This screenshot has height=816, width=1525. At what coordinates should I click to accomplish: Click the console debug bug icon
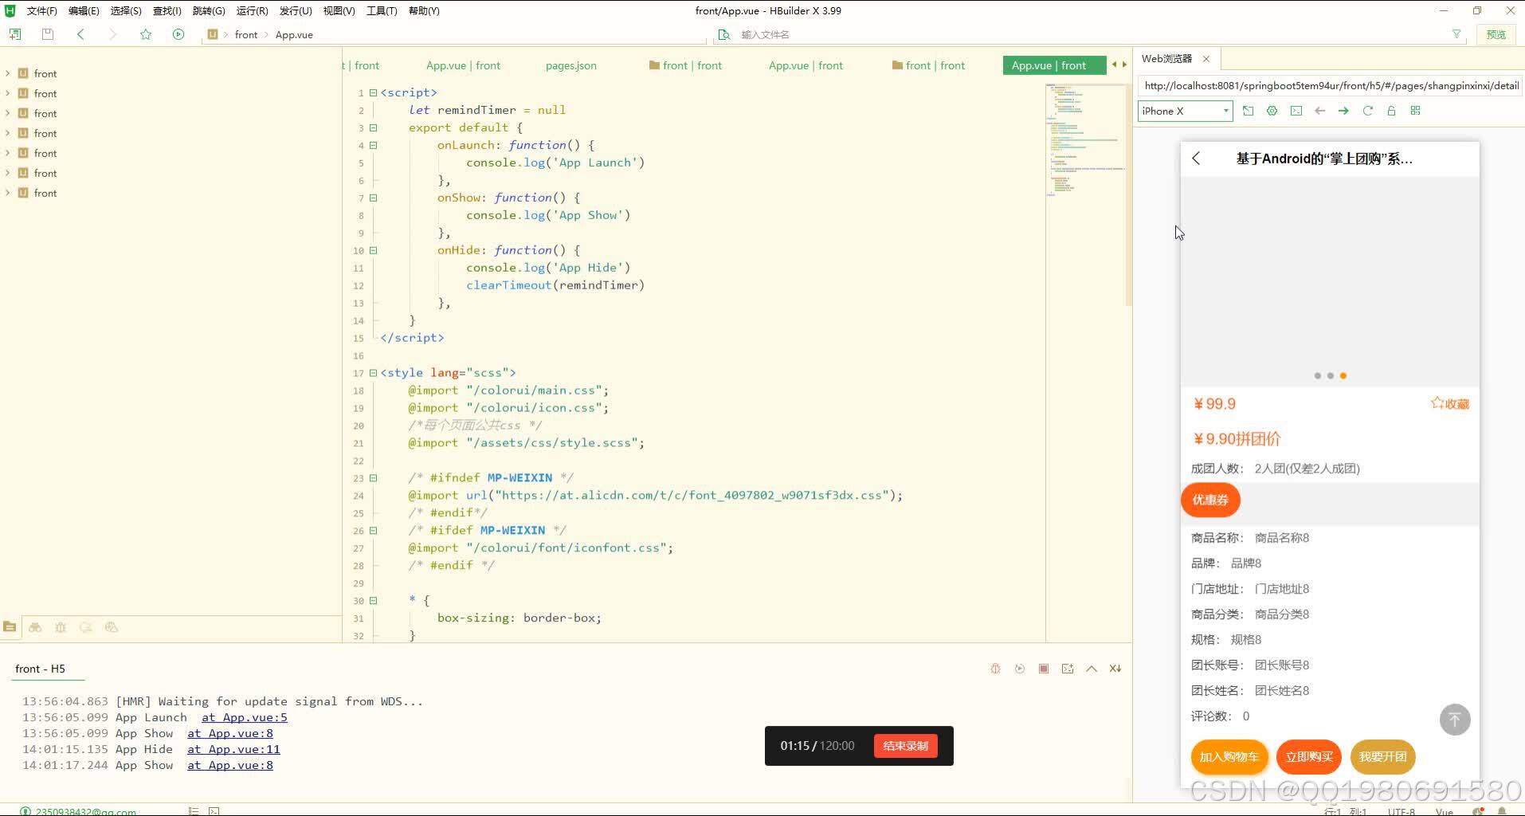point(995,669)
